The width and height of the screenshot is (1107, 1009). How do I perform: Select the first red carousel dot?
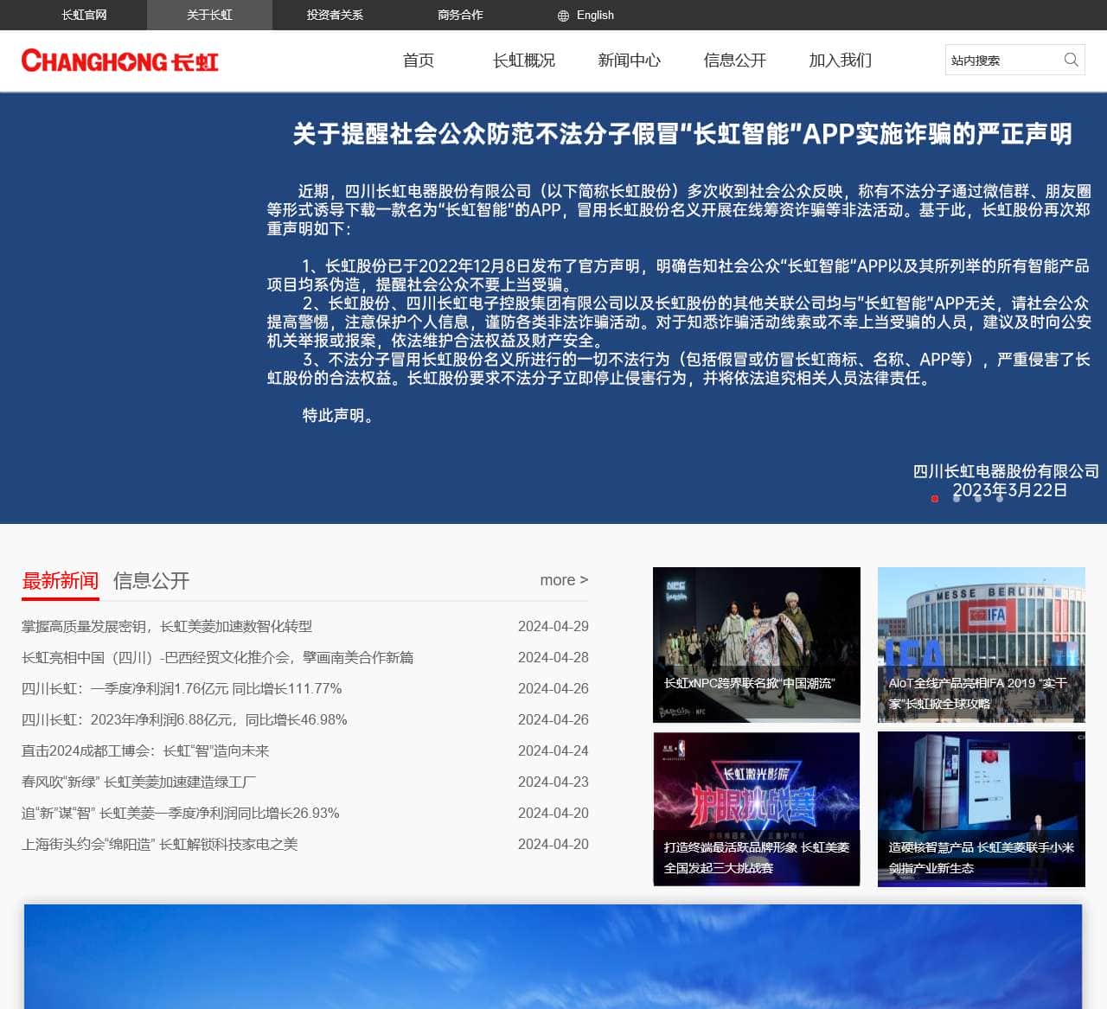point(934,499)
